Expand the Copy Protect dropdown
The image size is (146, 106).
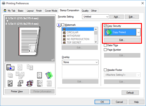(138, 32)
